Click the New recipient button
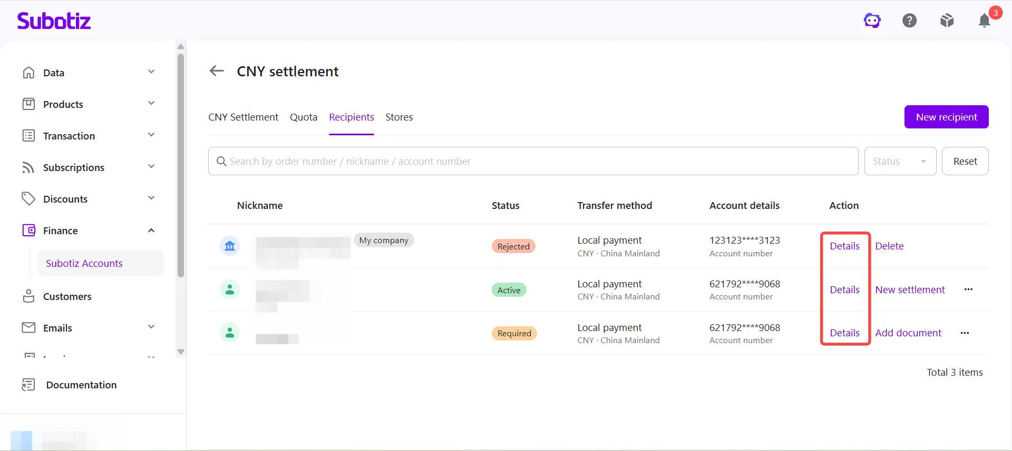1012x451 pixels. (947, 117)
